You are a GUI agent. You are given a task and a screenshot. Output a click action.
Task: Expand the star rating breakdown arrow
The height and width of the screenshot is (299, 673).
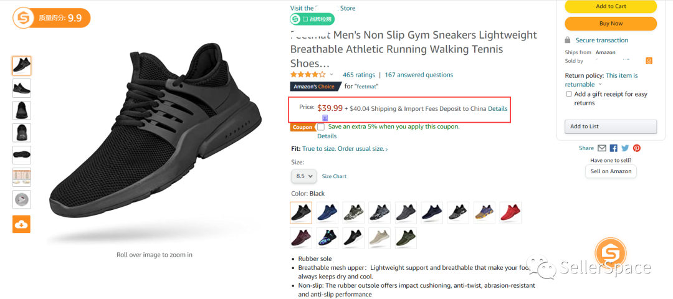pos(332,75)
